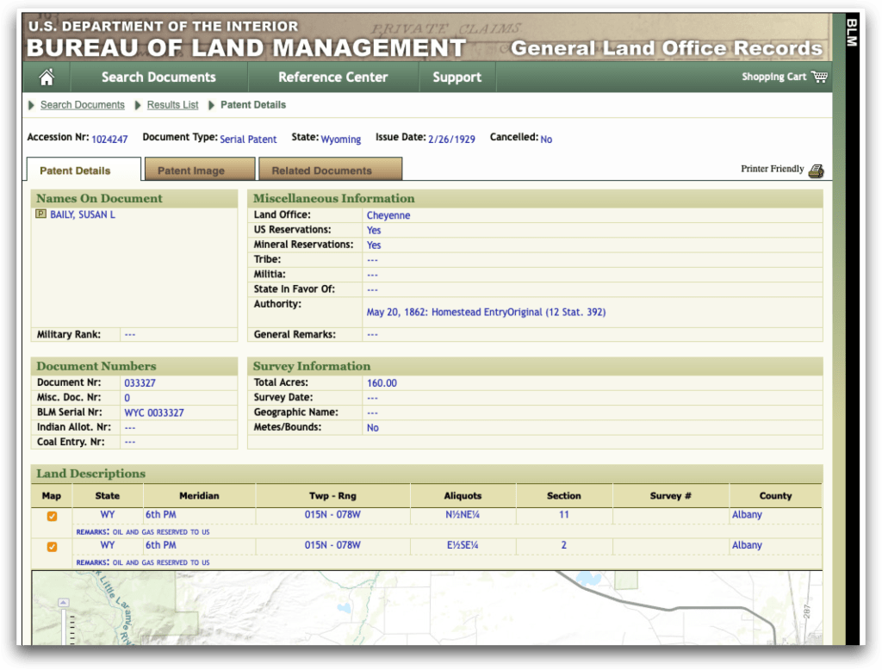The height and width of the screenshot is (670, 882).
Task: Open the Support menu
Action: point(457,78)
